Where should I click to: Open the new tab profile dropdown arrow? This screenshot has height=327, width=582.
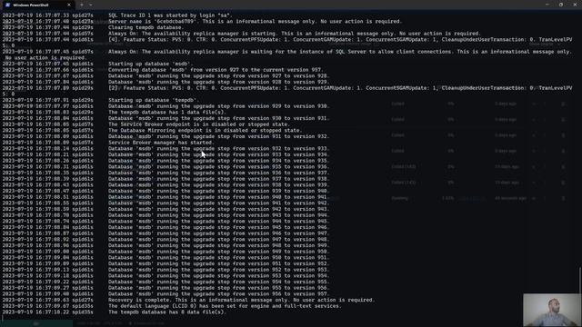[91, 5]
